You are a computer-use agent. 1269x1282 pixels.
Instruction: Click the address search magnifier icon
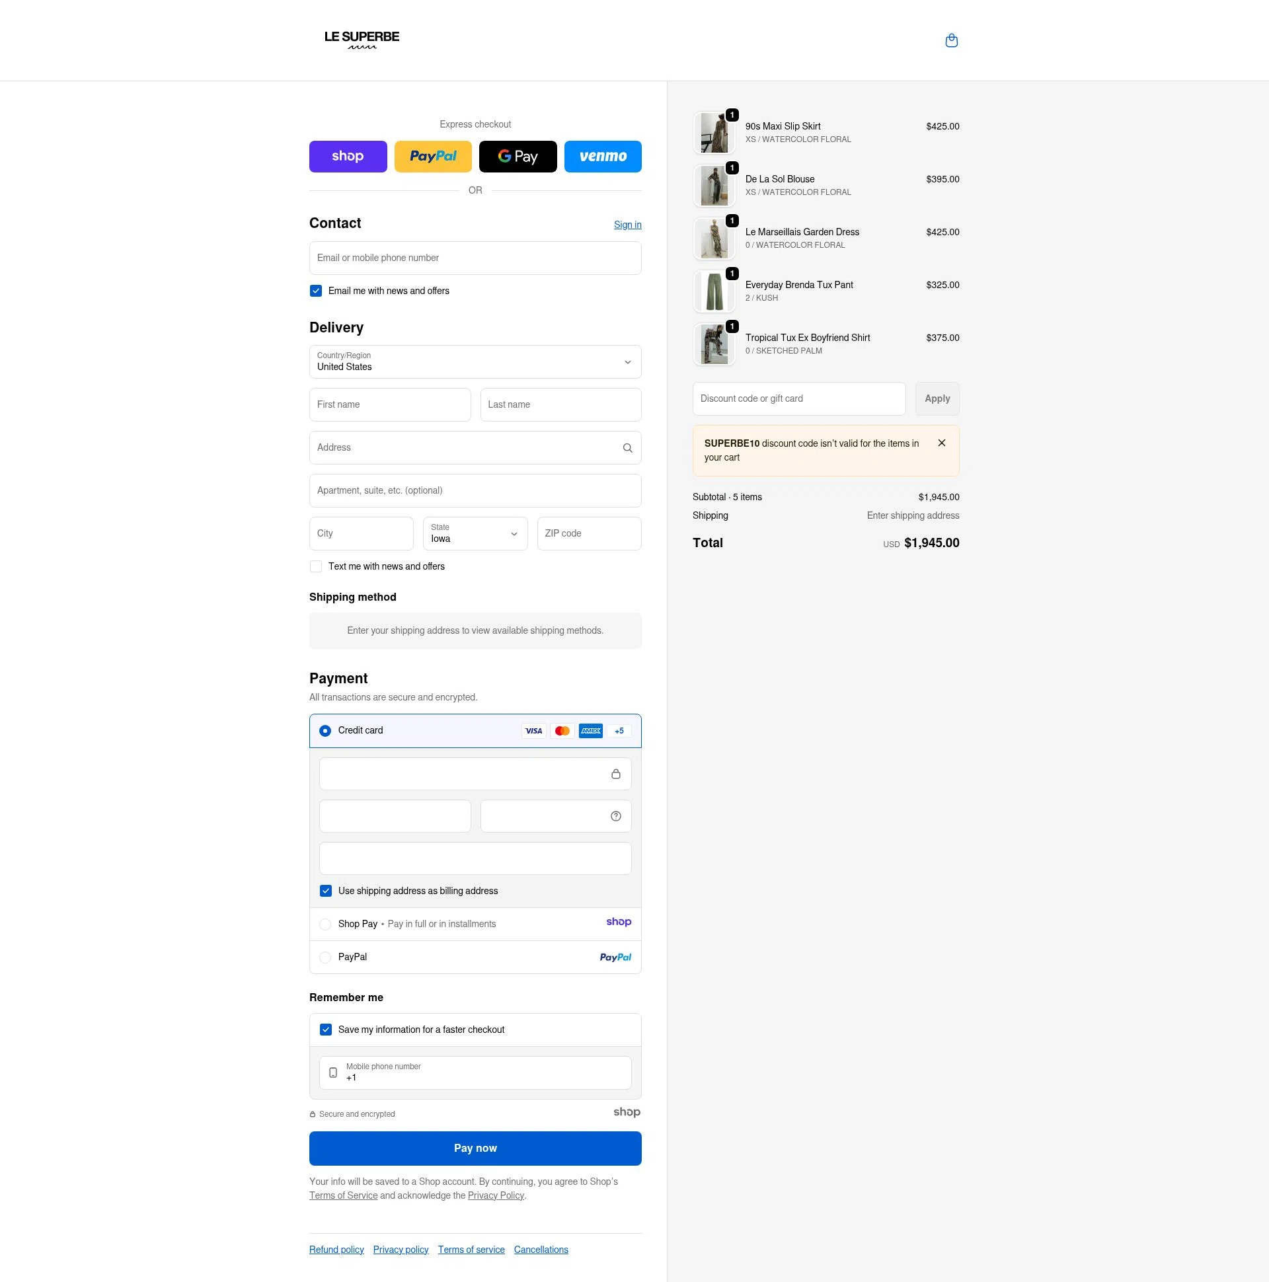coord(627,447)
